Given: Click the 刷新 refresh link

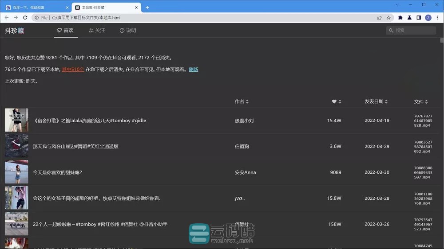Looking at the screenshot, I should coord(193,70).
